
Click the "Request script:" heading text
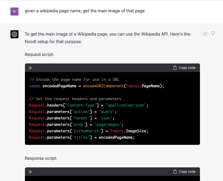click(39, 54)
